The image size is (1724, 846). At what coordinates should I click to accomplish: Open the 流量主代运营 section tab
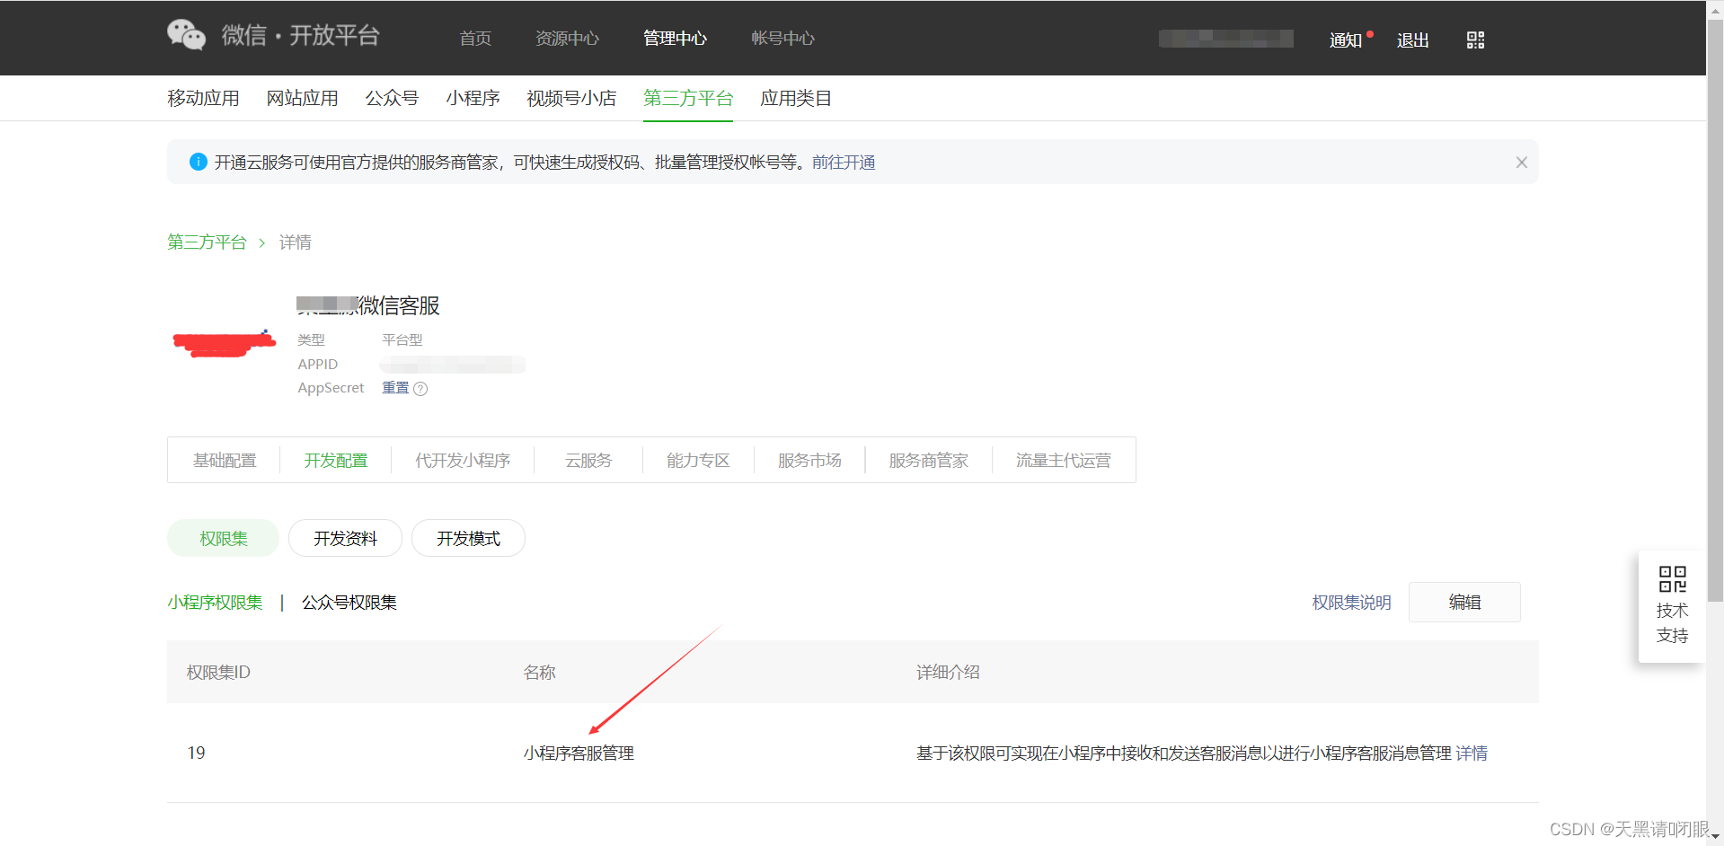[x=1064, y=461]
